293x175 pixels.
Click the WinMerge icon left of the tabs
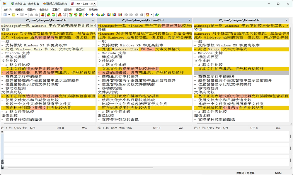click(4, 4)
